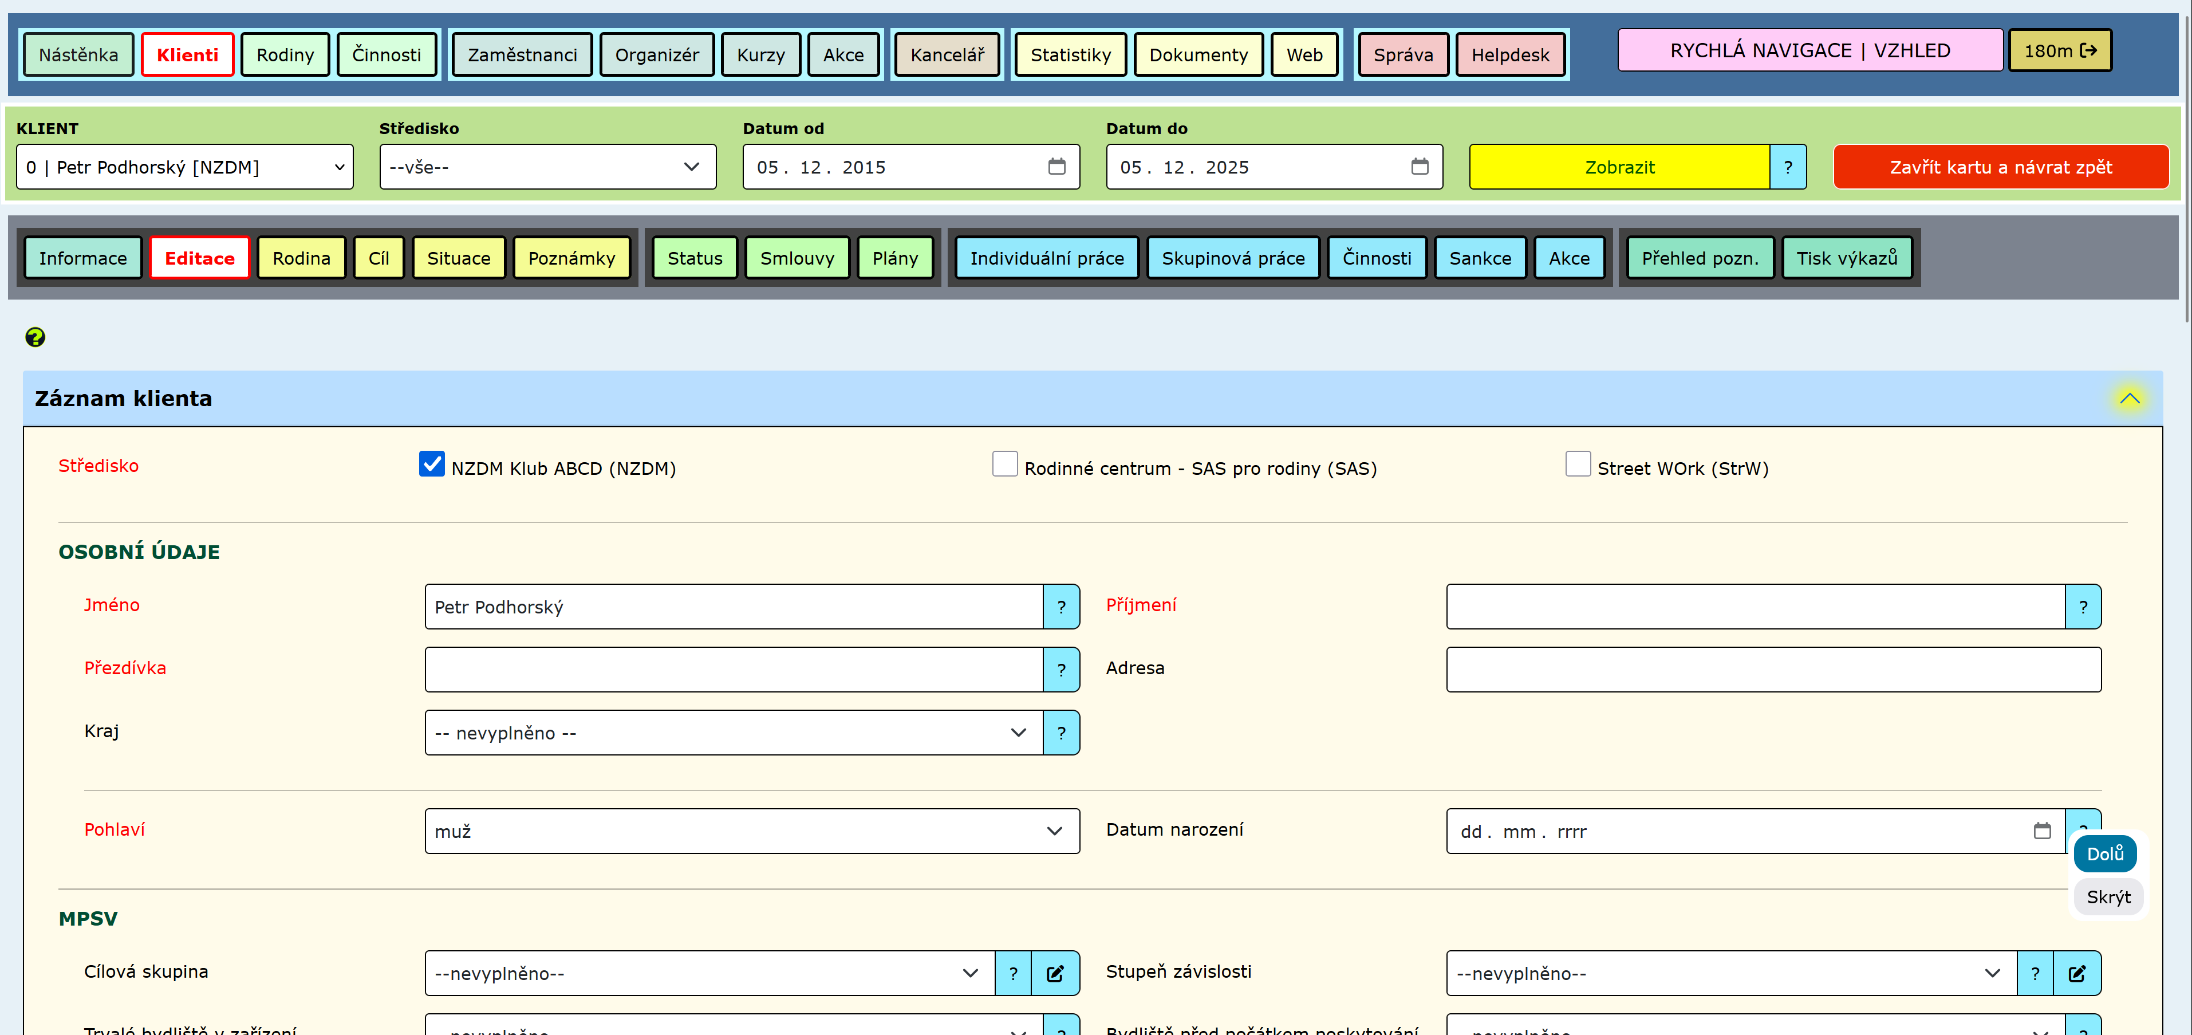Click into the Příjmení text field
The image size is (2192, 1035).
pyautogui.click(x=1755, y=607)
